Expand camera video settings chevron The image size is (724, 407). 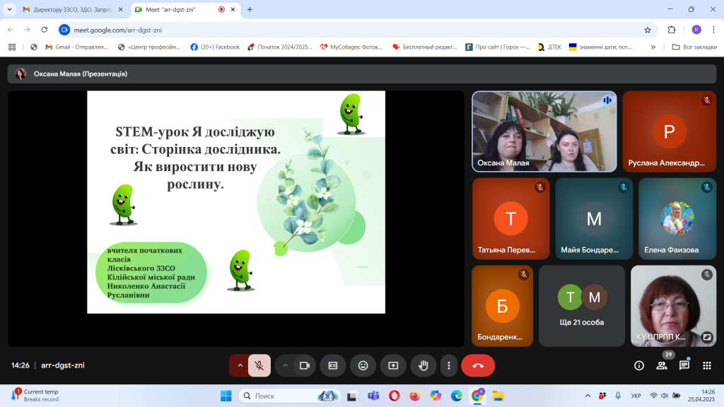[286, 365]
